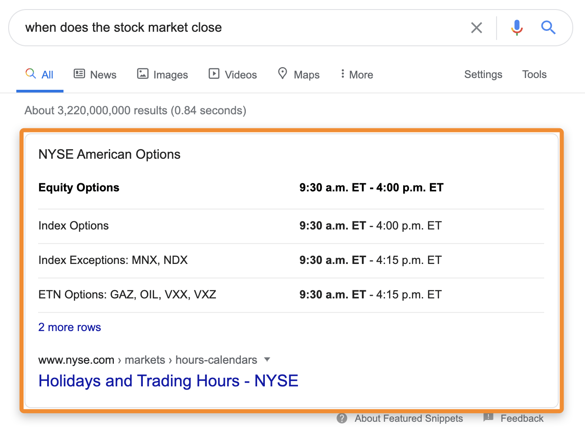Click the blue search magnifier icon
Image resolution: width=585 pixels, height=439 pixels.
[548, 27]
